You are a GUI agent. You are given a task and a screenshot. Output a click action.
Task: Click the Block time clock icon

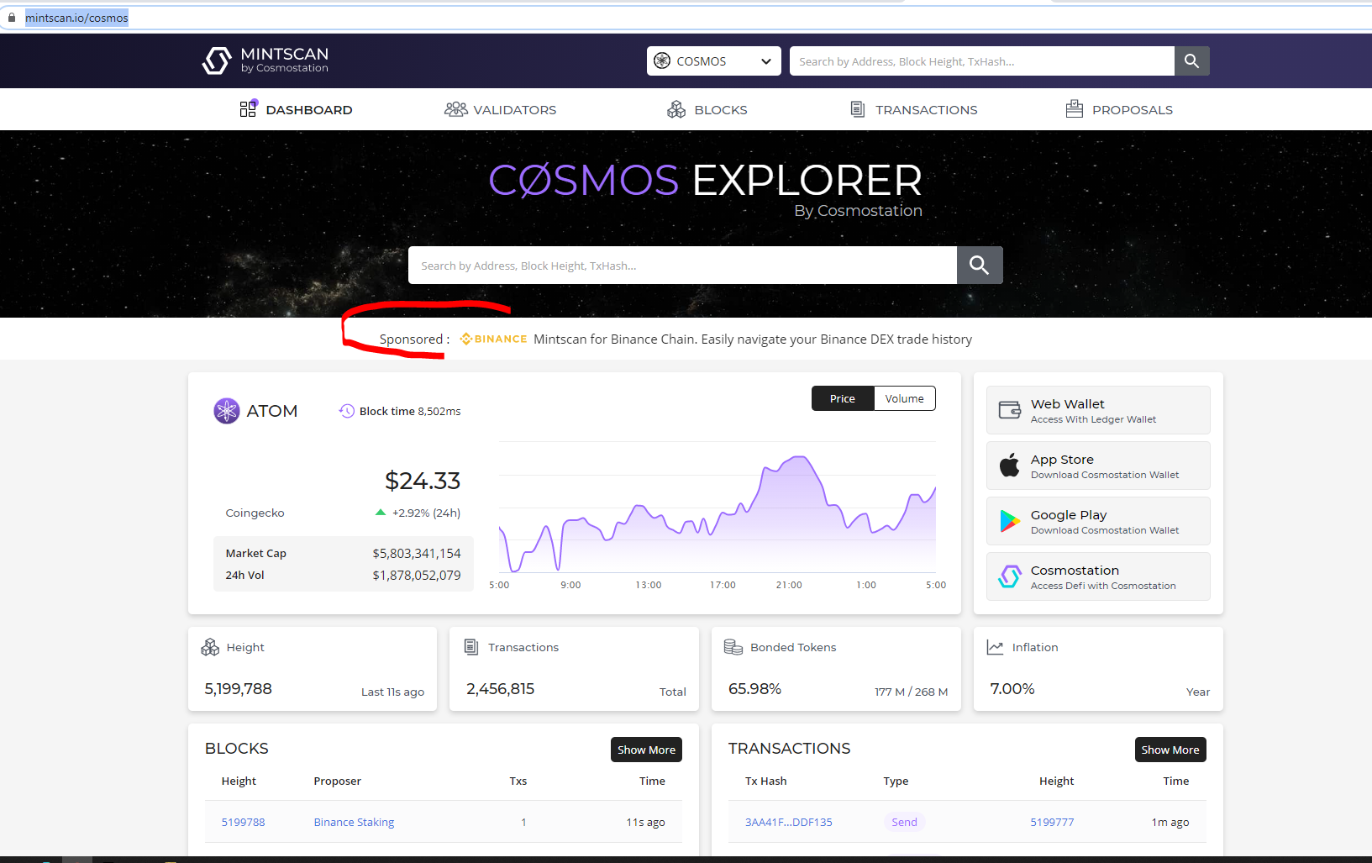tap(346, 411)
